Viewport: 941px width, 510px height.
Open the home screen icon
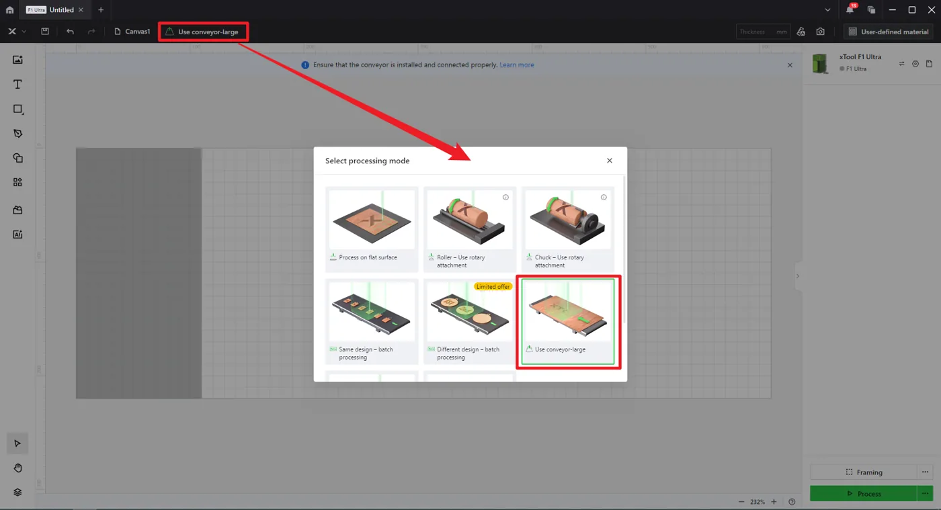[9, 10]
